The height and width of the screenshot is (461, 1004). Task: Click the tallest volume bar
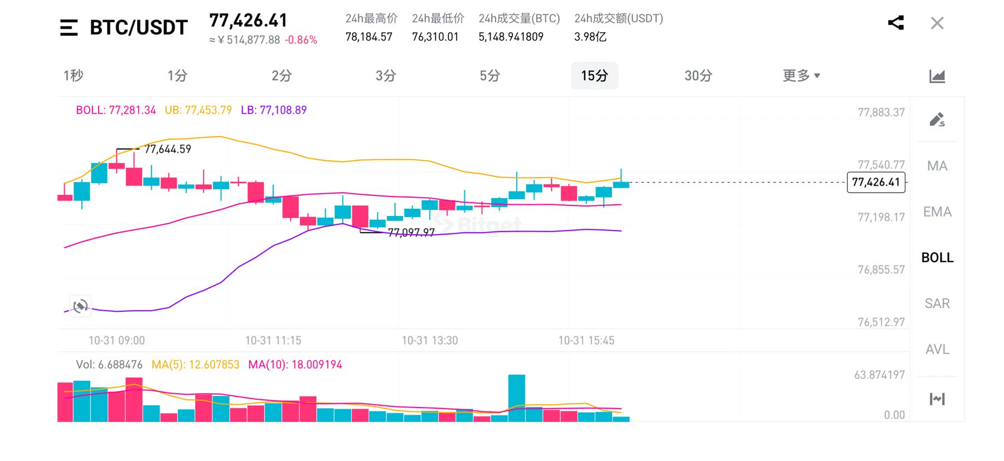pyautogui.click(x=517, y=398)
